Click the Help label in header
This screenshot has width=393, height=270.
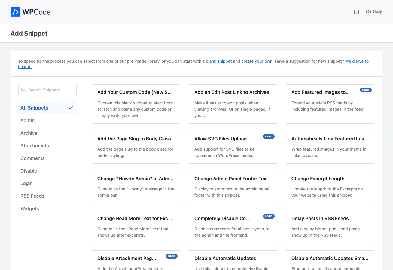[x=378, y=12]
